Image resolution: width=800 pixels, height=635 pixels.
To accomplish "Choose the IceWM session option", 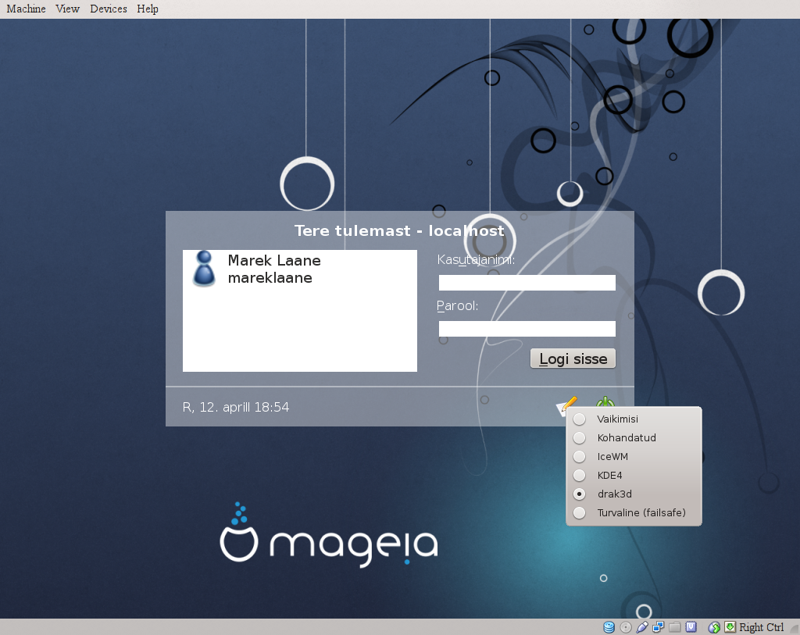I will [x=634, y=456].
